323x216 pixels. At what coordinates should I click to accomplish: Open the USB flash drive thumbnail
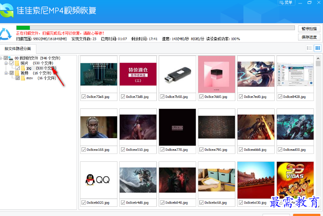[x=177, y=74]
